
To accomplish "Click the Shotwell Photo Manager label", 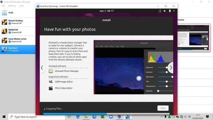I will (67, 71).
